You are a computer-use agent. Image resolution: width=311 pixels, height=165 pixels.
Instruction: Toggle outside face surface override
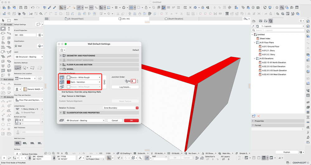(x=62, y=77)
